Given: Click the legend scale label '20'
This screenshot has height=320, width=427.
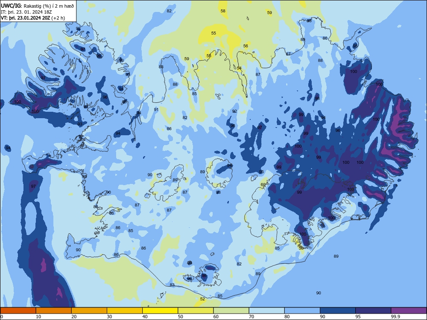Looking at the screenshot, I should coord(74,317).
